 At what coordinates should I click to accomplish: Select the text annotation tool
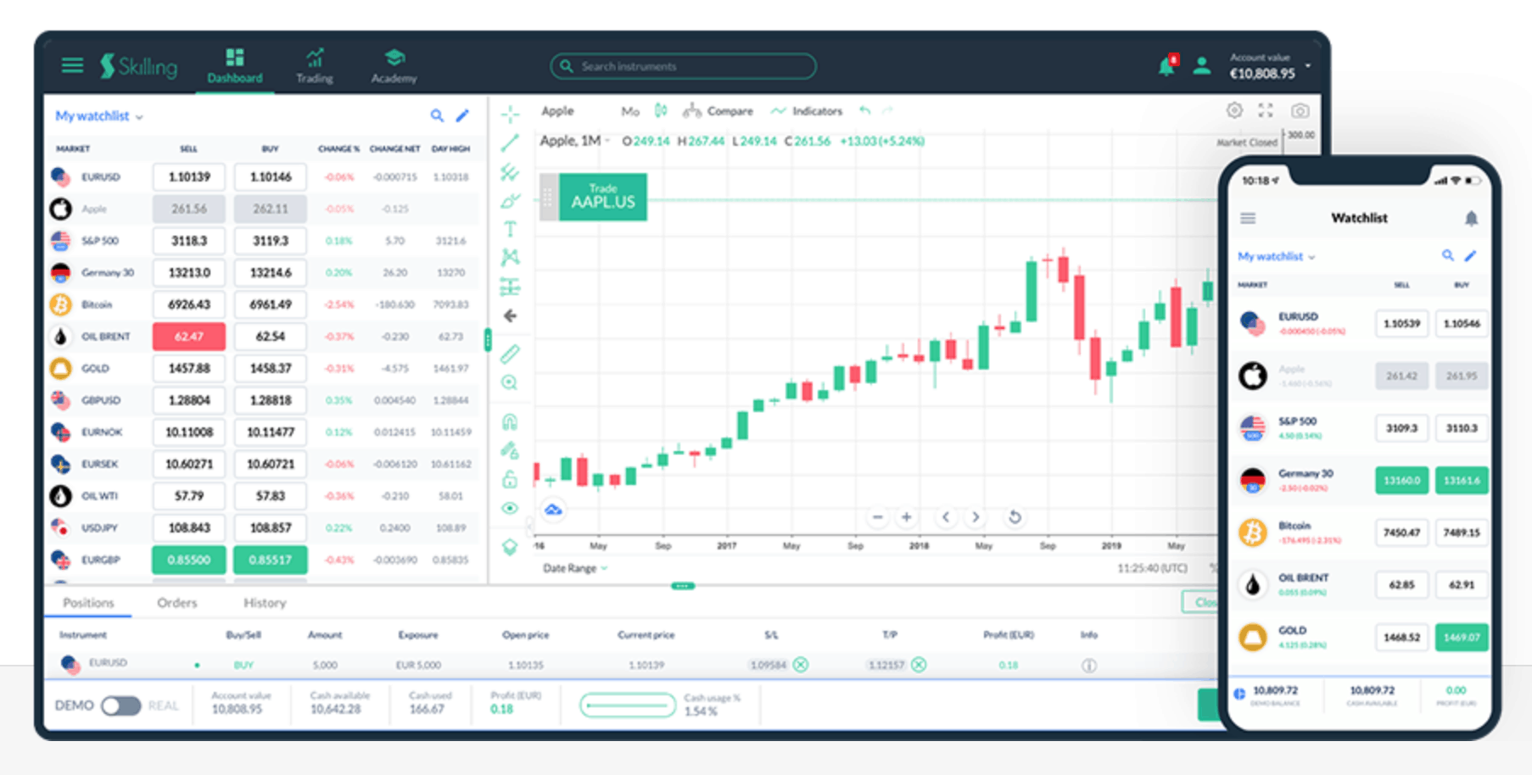pyautogui.click(x=510, y=229)
